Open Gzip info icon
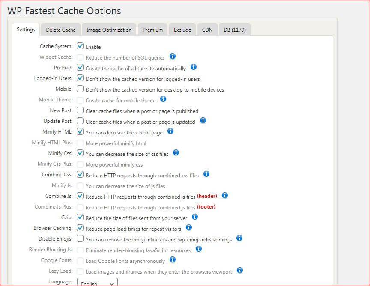The width and height of the screenshot is (370, 286). click(x=195, y=217)
